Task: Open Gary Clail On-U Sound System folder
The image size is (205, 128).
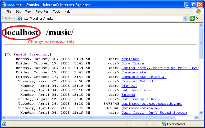Action: (x=154, y=113)
